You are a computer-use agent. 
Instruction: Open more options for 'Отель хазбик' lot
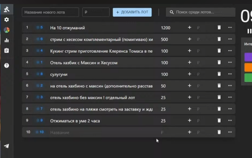click(230, 62)
